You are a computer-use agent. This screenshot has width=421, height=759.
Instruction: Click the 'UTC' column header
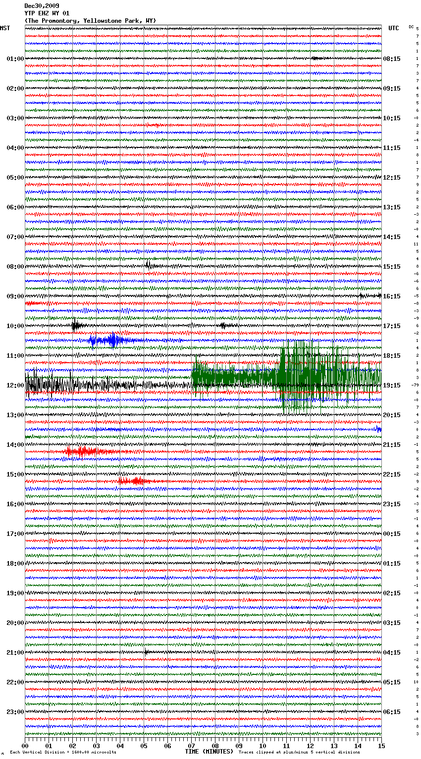pyautogui.click(x=394, y=28)
